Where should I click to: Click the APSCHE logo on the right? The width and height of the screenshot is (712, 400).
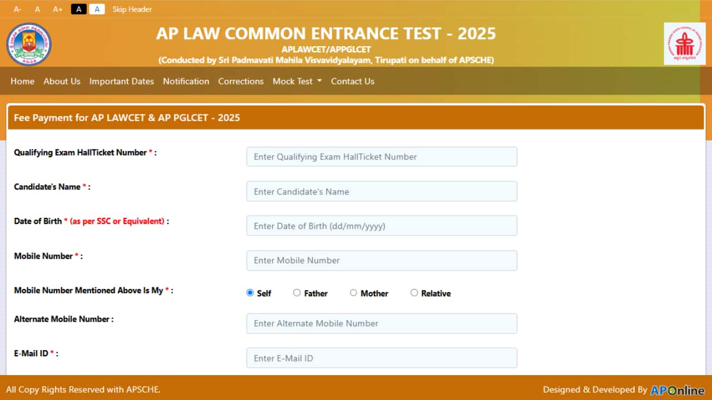click(685, 43)
